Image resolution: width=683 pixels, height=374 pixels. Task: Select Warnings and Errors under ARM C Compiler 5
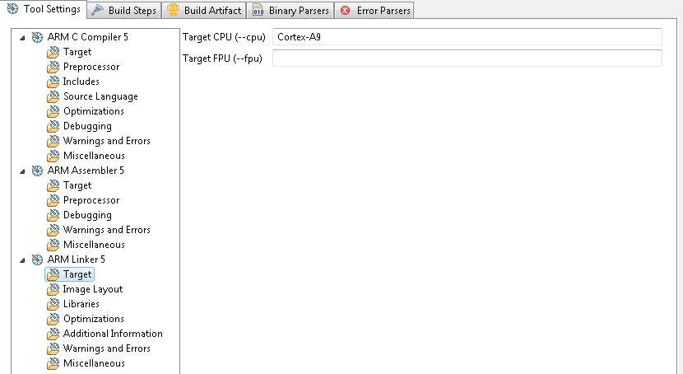107,141
